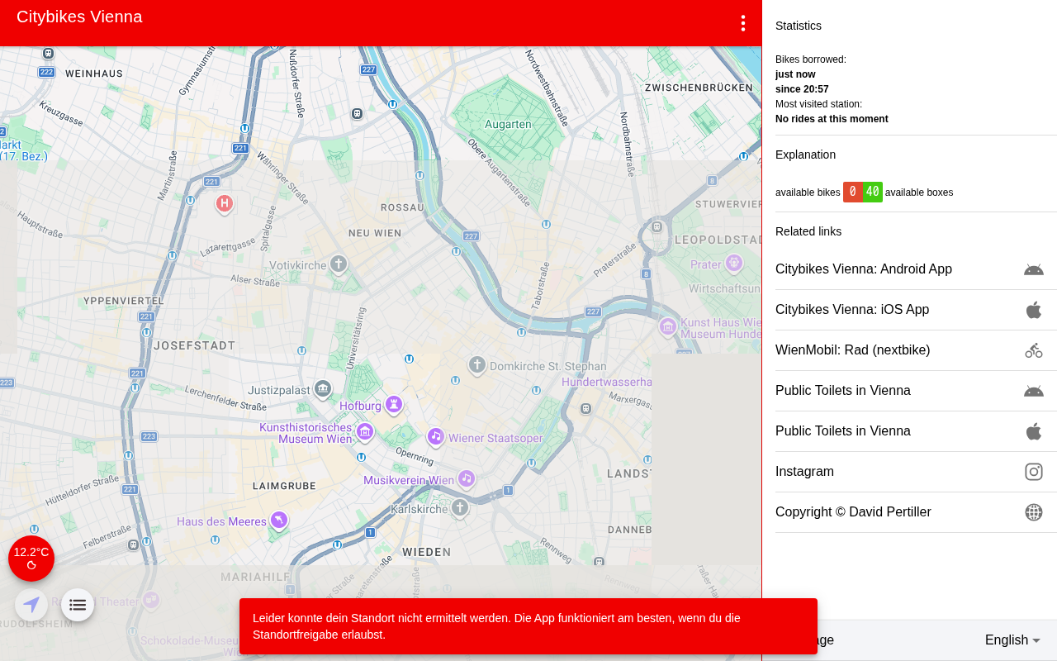Click the bicycle icon next to WienMobil
The width and height of the screenshot is (1057, 661).
(x=1033, y=350)
